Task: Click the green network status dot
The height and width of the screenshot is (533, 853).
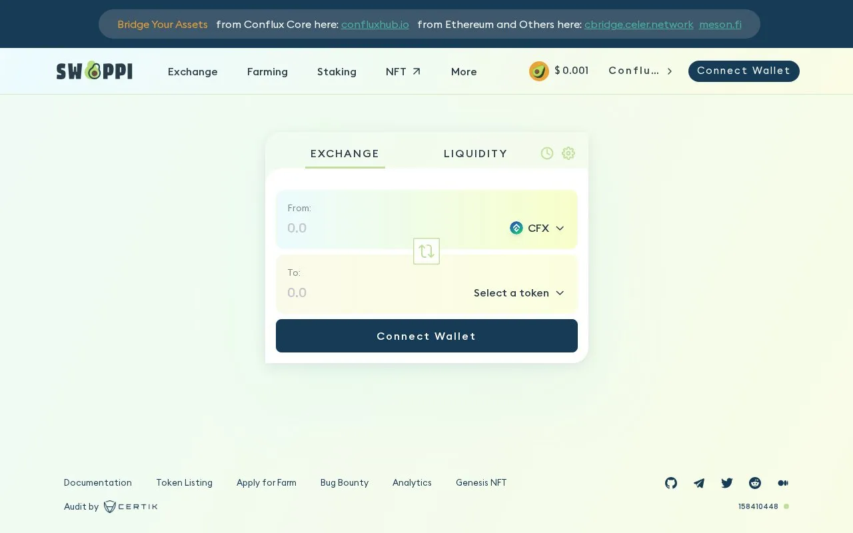Action: tap(786, 506)
